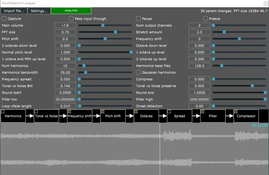Disable the Octaves module checkbox
The image size is (269, 175).
tap(136, 111)
